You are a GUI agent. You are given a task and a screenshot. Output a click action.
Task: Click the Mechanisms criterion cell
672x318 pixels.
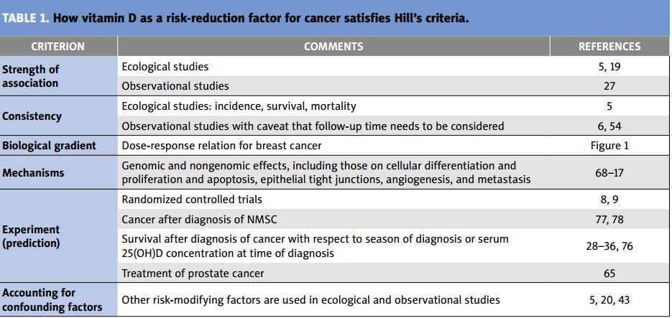33,173
